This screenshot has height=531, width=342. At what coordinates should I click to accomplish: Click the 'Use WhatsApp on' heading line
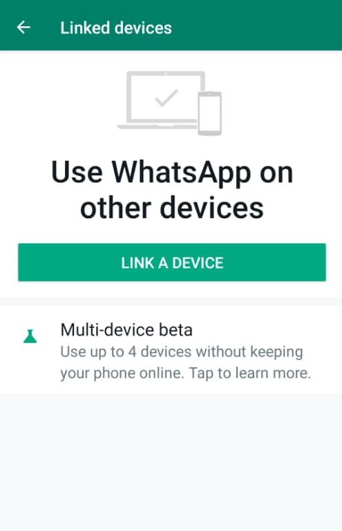[172, 173]
